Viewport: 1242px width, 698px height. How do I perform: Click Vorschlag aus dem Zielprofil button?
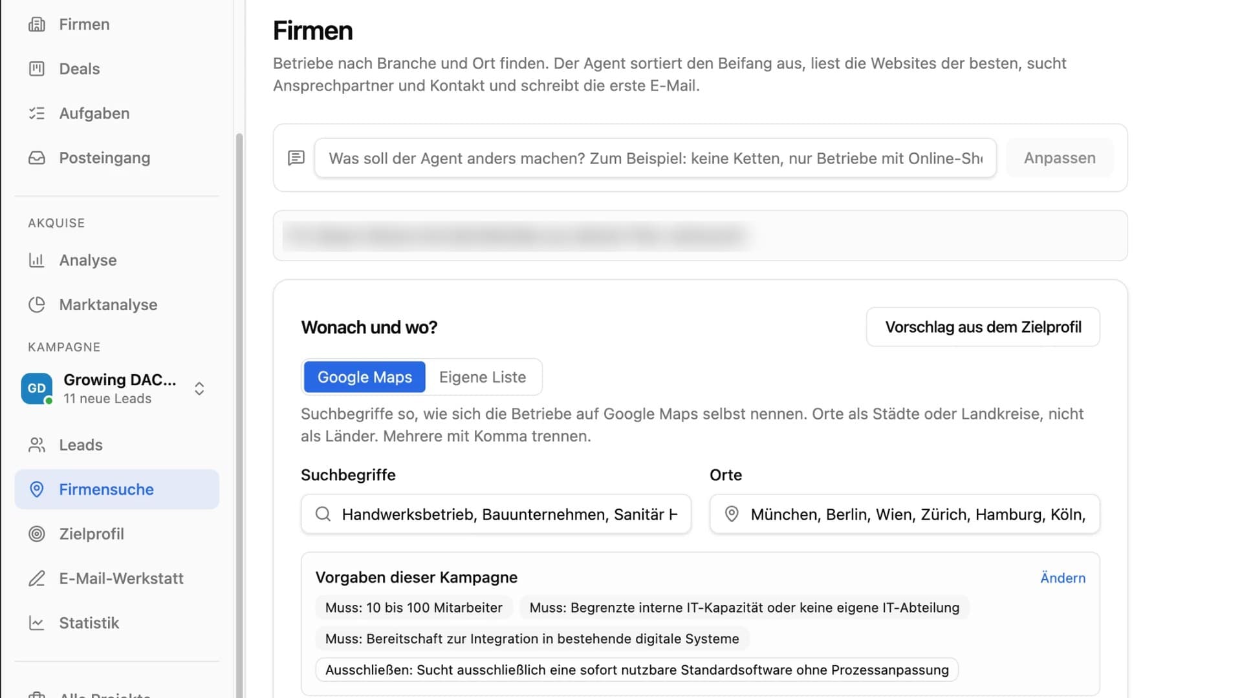(x=983, y=327)
